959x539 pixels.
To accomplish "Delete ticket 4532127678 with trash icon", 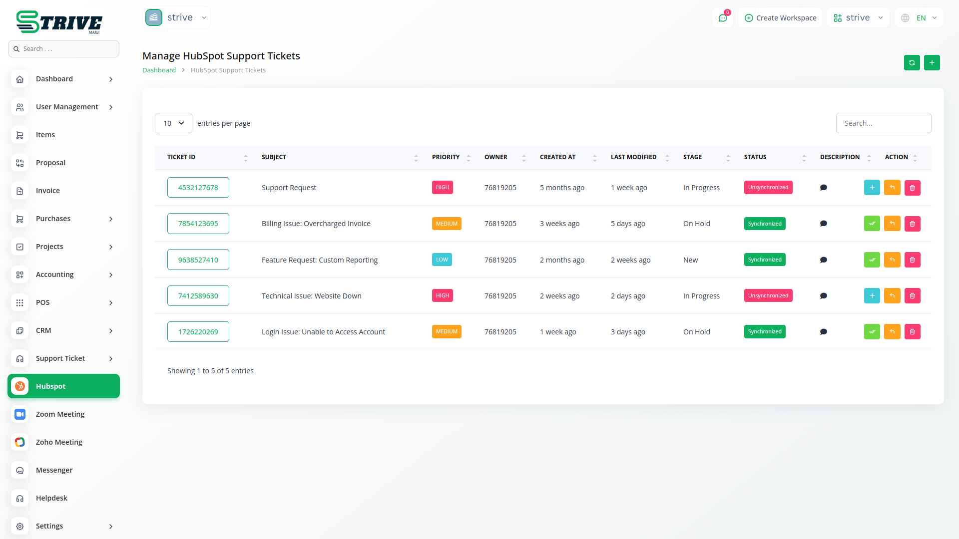I will click(912, 188).
